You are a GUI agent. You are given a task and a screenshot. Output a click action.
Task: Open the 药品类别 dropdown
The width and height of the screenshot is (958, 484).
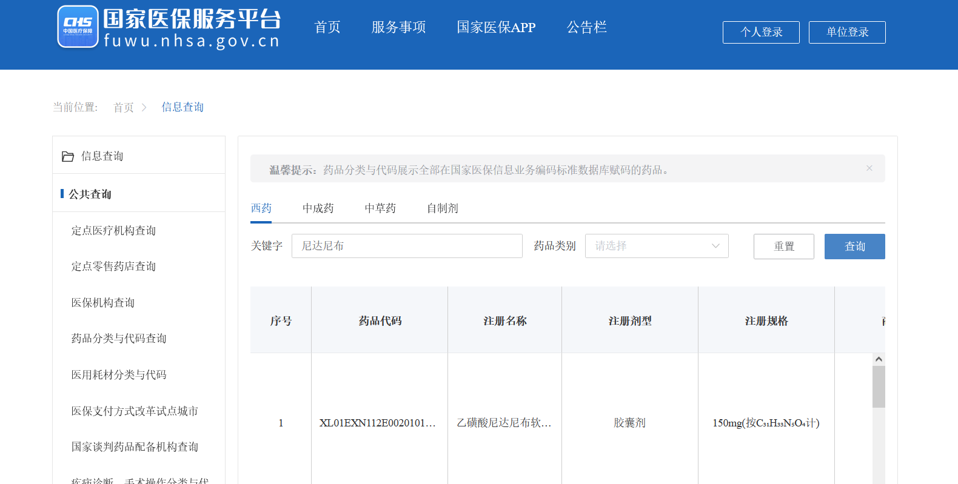click(656, 246)
